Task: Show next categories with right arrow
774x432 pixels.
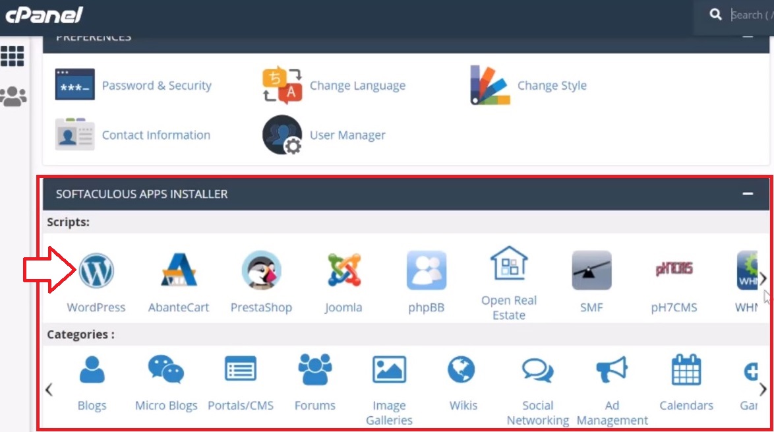Action: click(x=763, y=390)
